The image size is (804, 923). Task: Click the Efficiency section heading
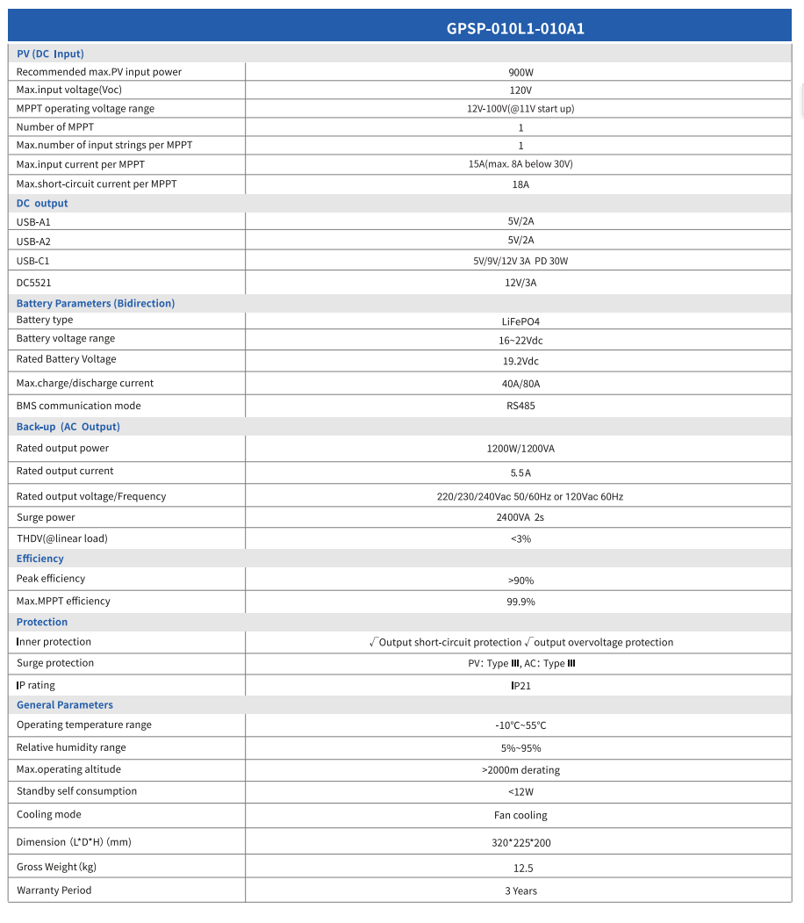[40, 559]
